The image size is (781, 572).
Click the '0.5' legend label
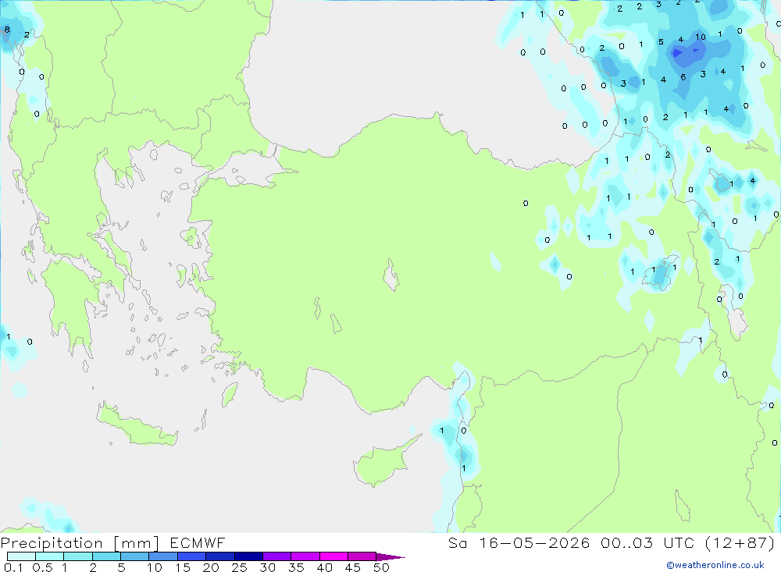42,567
